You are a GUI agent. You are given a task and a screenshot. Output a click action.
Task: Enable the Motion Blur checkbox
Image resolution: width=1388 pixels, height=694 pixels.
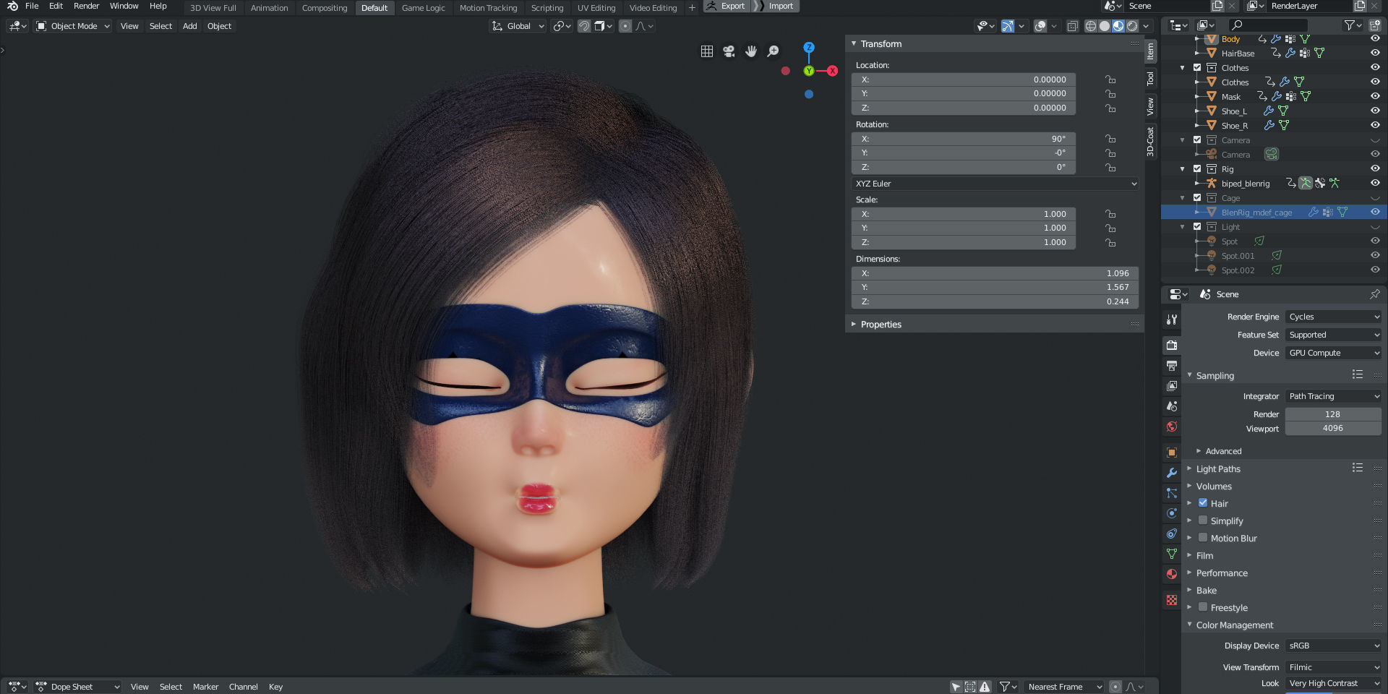coord(1203,538)
